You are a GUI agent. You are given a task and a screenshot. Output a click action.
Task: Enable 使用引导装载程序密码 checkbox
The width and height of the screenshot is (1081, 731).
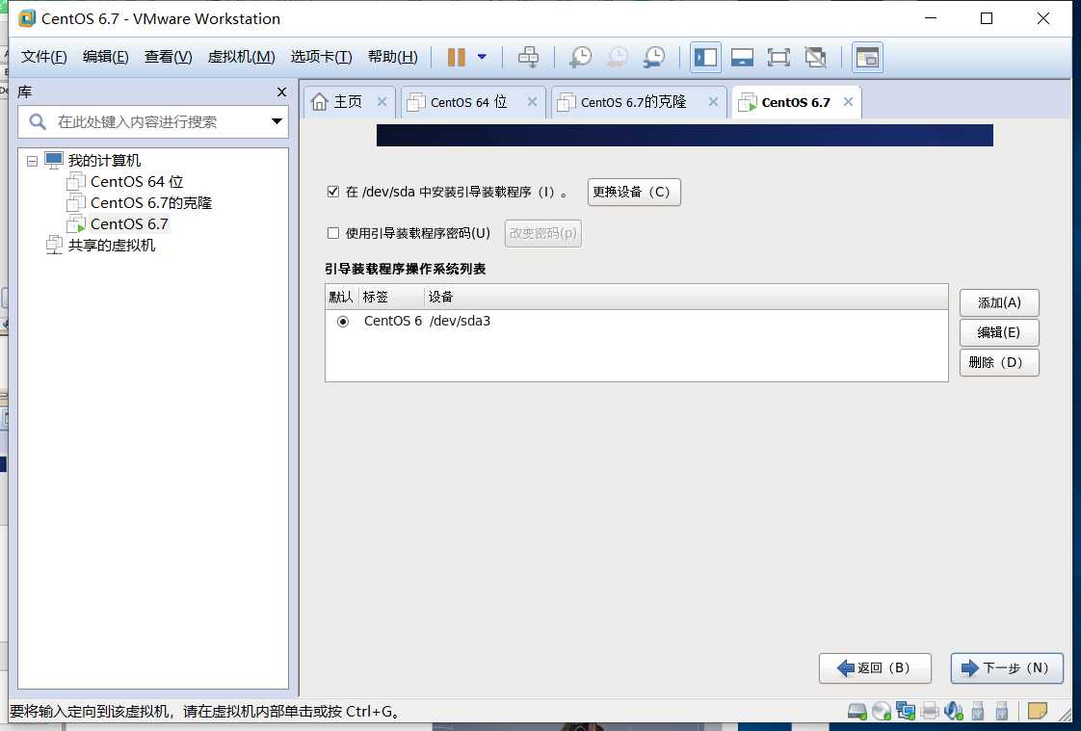333,233
